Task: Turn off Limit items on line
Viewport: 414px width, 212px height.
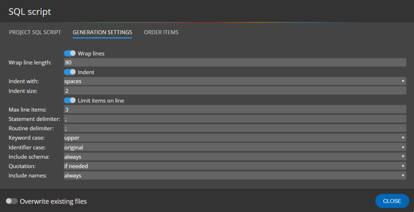Action: [70, 100]
